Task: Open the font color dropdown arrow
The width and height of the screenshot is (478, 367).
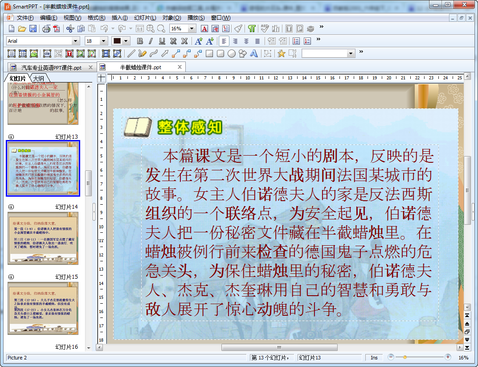Action: [x=126, y=41]
